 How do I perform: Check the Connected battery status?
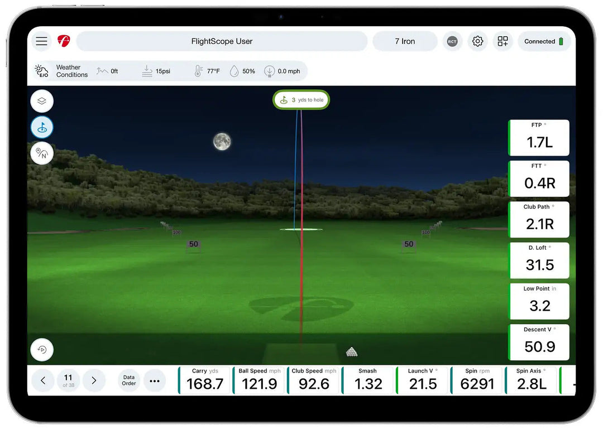(544, 41)
